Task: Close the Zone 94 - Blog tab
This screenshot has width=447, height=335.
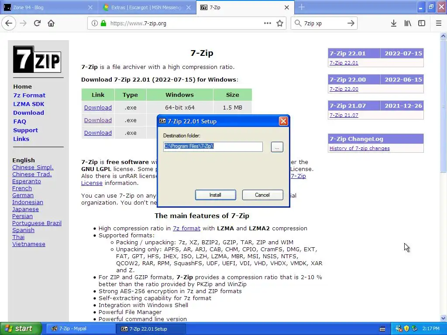Action: (90, 7)
